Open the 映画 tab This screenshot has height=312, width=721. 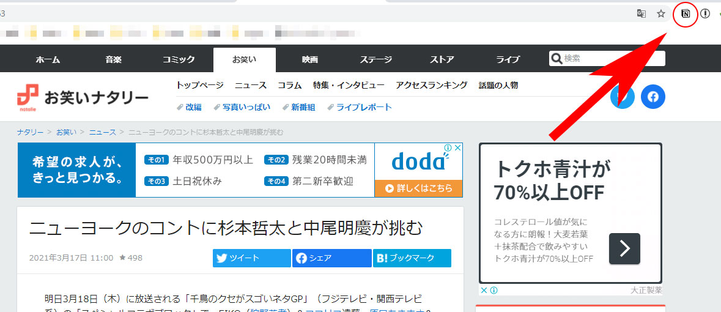point(310,59)
